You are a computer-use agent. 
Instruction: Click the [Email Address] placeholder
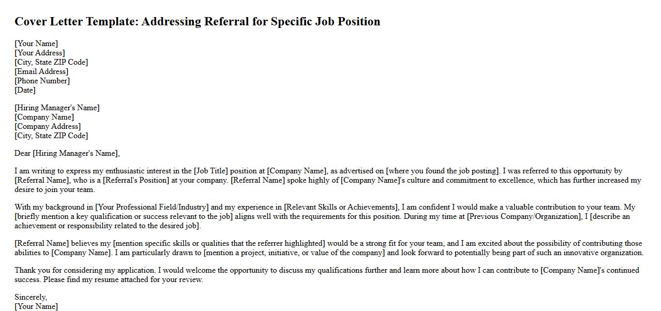tap(41, 71)
